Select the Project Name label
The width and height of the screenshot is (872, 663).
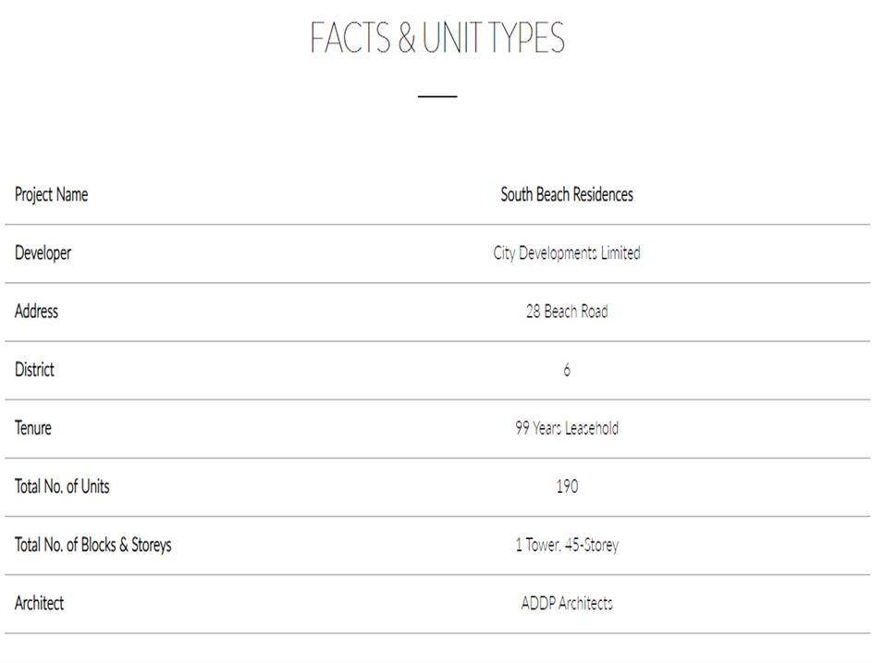(51, 194)
